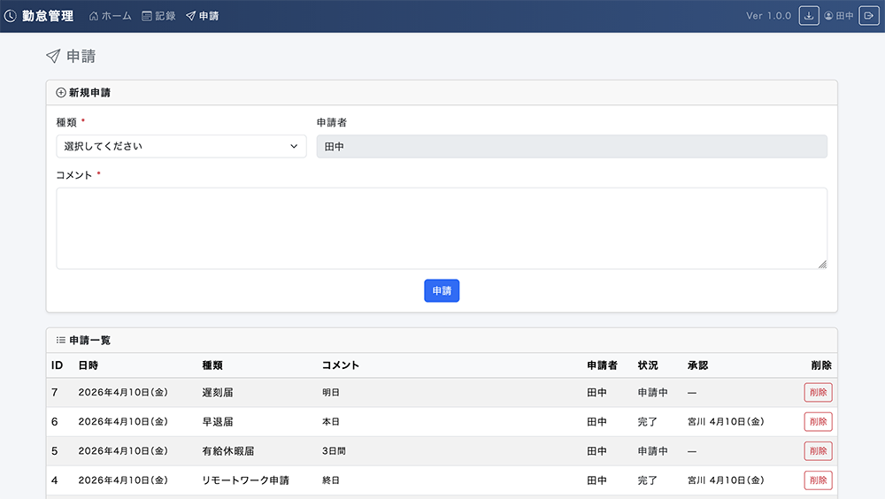Click the logout icon at top right
The width and height of the screenshot is (885, 499).
pyautogui.click(x=868, y=16)
